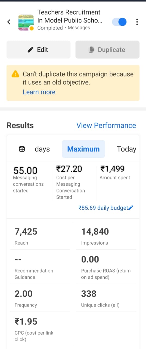The image size is (146, 349).
Task: Tap the CPC cost per link click metric
Action: click(x=40, y=329)
